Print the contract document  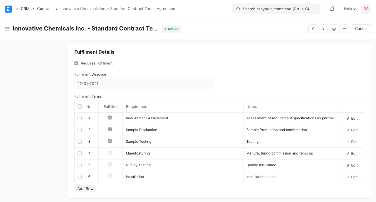pos(334,28)
